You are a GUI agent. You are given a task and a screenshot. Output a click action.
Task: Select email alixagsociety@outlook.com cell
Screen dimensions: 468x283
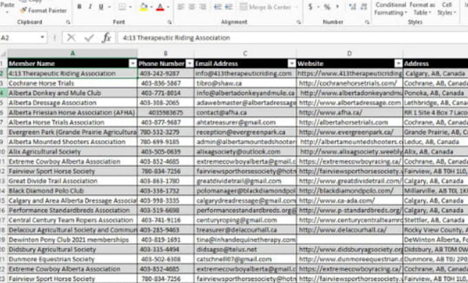[x=245, y=151]
